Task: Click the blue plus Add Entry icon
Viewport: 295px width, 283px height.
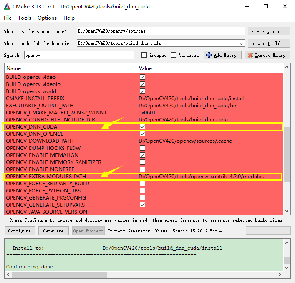Action: click(209, 55)
